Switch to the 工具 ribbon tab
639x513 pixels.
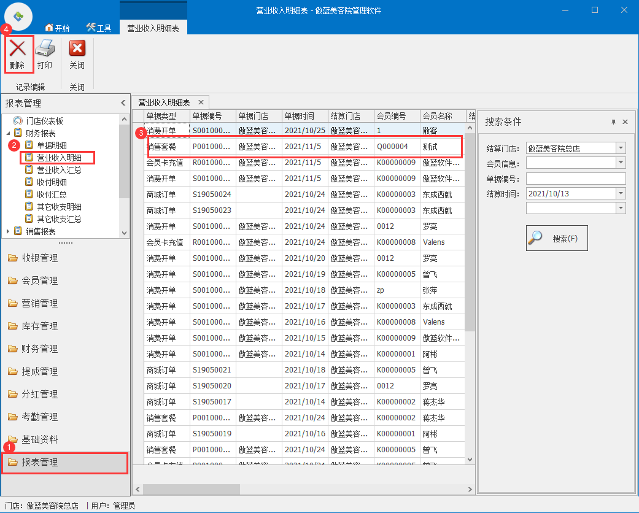point(99,28)
